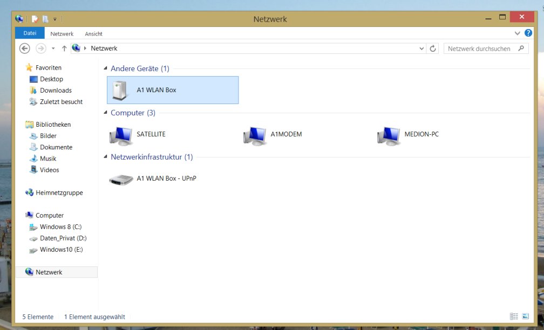Click network icon in address bar

(x=76, y=48)
